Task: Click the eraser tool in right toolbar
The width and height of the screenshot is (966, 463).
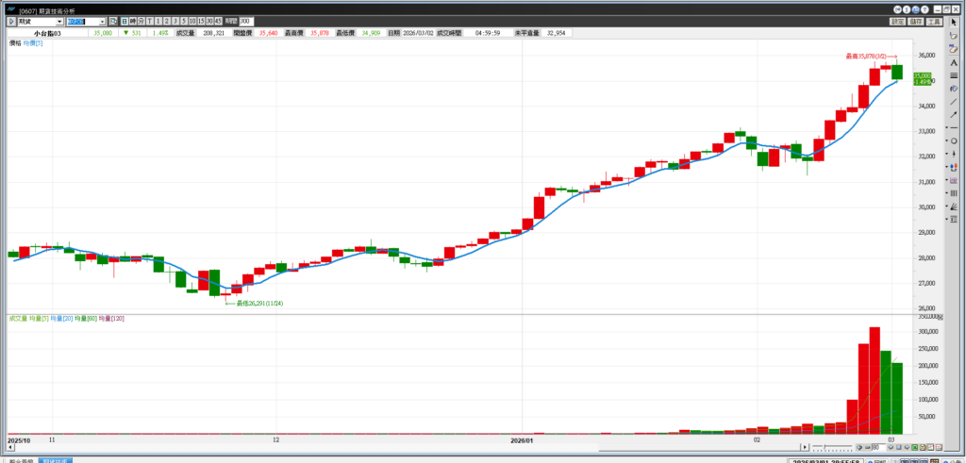Action: (x=954, y=35)
